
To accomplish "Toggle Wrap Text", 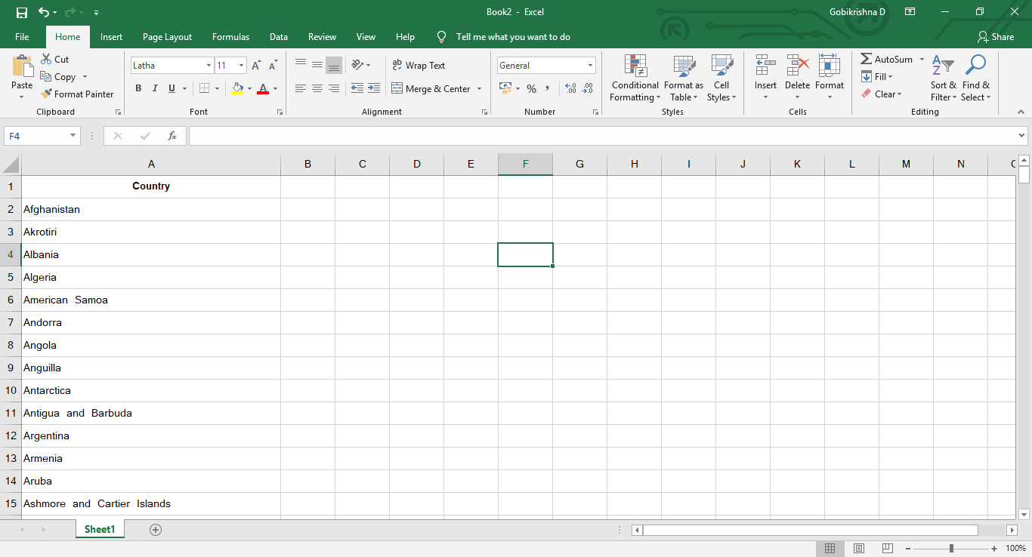I will [x=419, y=66].
